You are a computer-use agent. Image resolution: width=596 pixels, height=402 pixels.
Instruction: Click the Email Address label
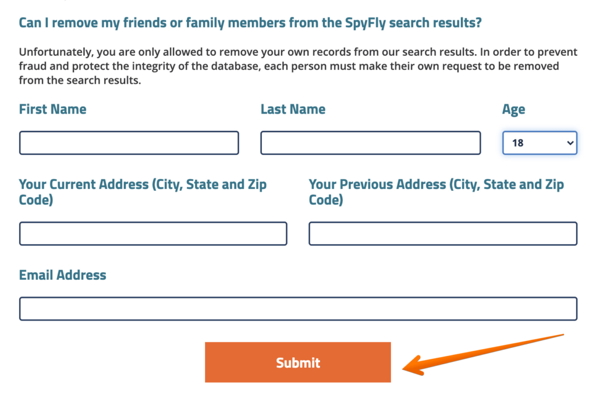[62, 275]
